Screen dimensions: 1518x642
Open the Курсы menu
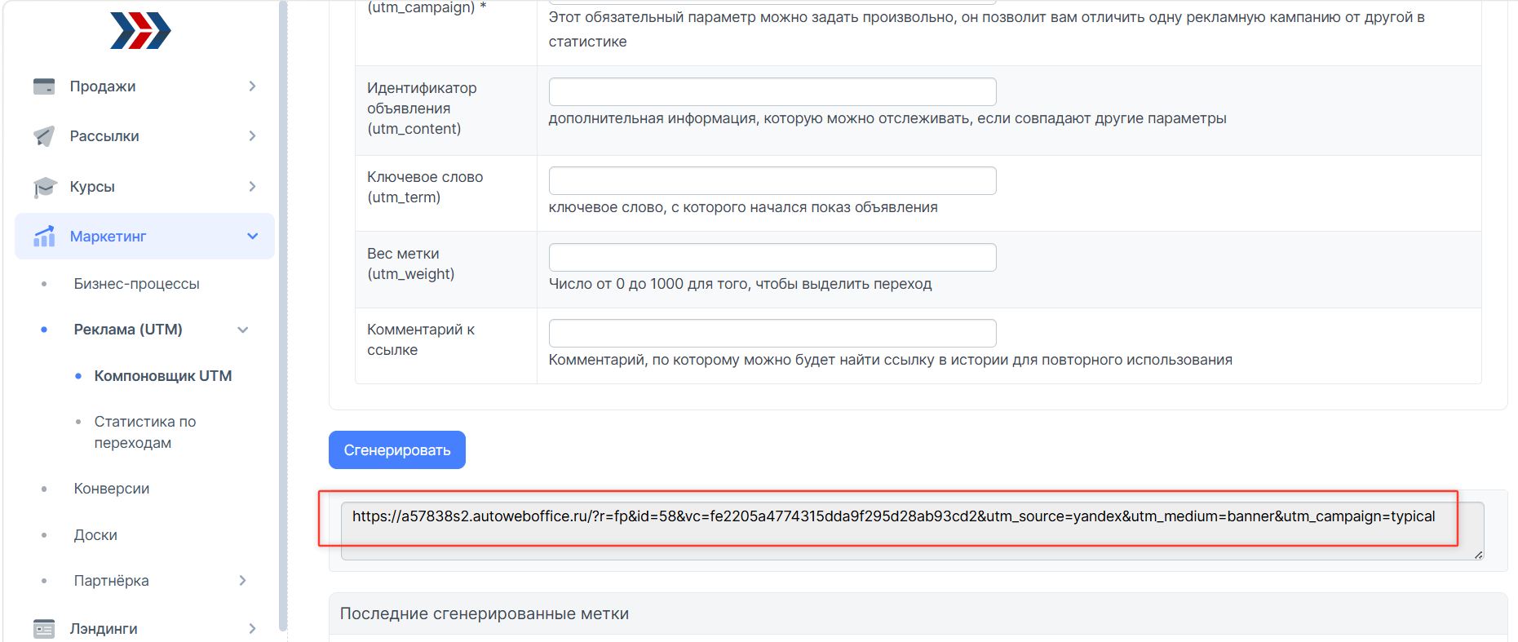92,187
